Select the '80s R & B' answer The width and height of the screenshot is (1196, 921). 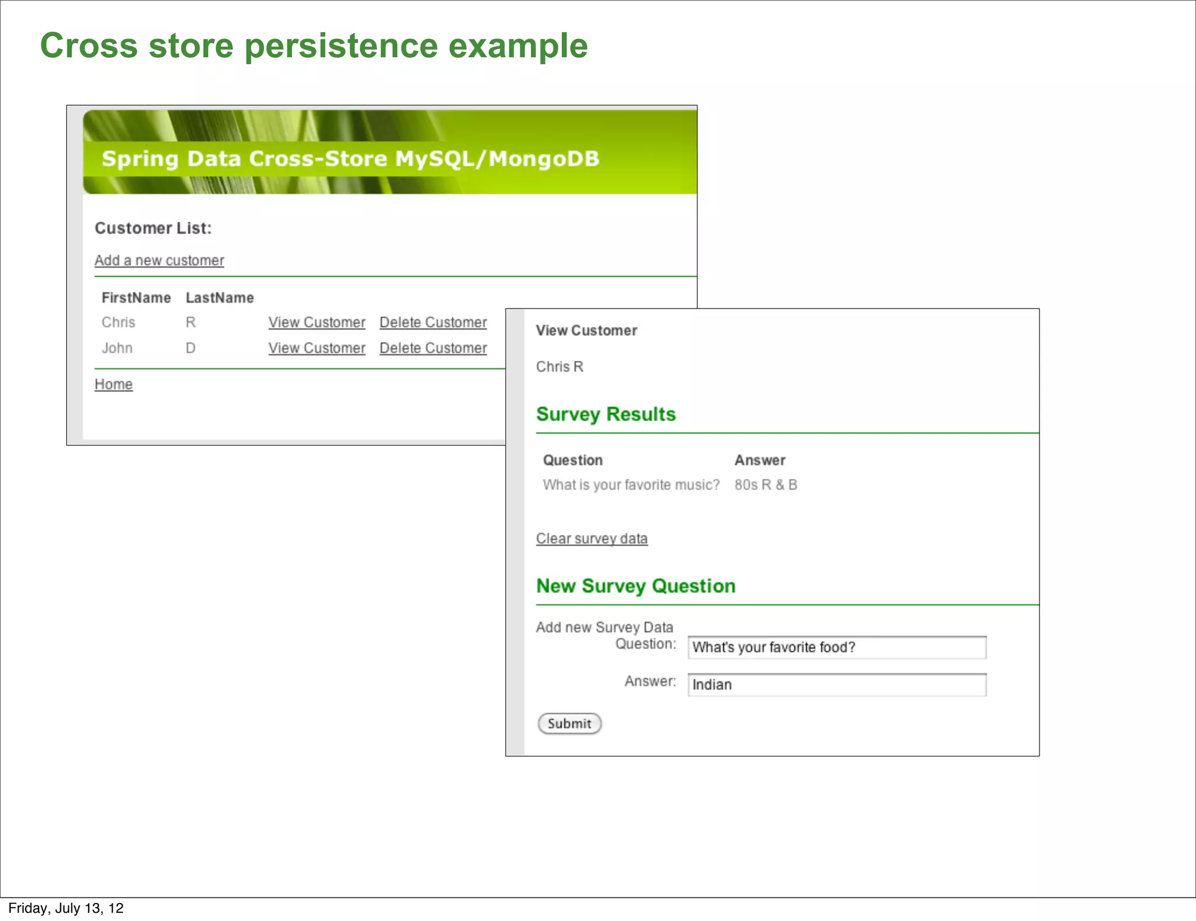click(x=766, y=484)
